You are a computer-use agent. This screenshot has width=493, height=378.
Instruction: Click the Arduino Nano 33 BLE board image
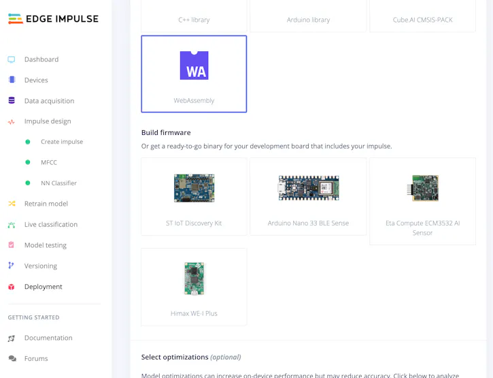309,188
